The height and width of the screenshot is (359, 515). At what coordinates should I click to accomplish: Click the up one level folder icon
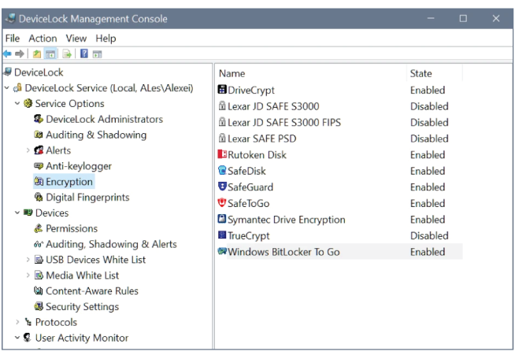[37, 54]
